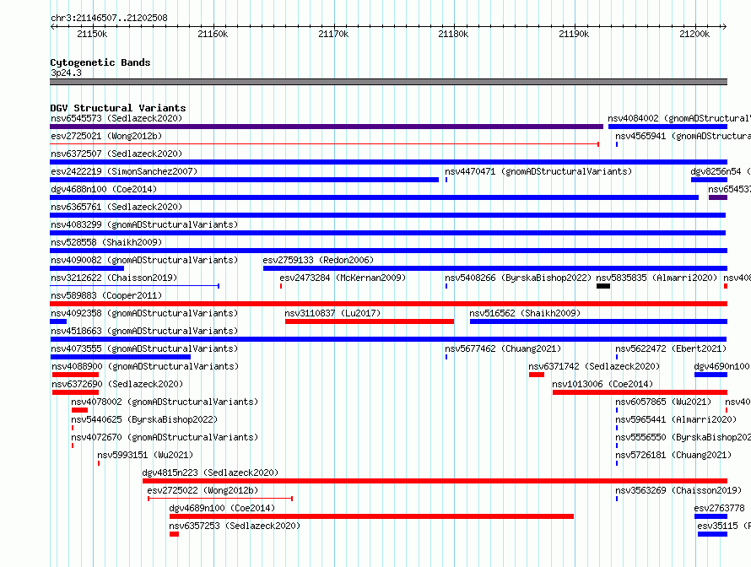The width and height of the screenshot is (751, 567).
Task: Click nsv4090082 (gnomADStructuralVariants) label
Action: click(144, 260)
